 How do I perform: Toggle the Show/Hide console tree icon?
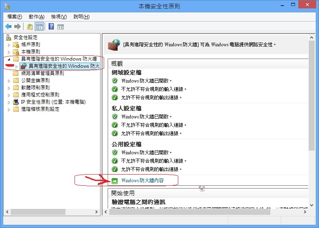pyautogui.click(x=39, y=27)
